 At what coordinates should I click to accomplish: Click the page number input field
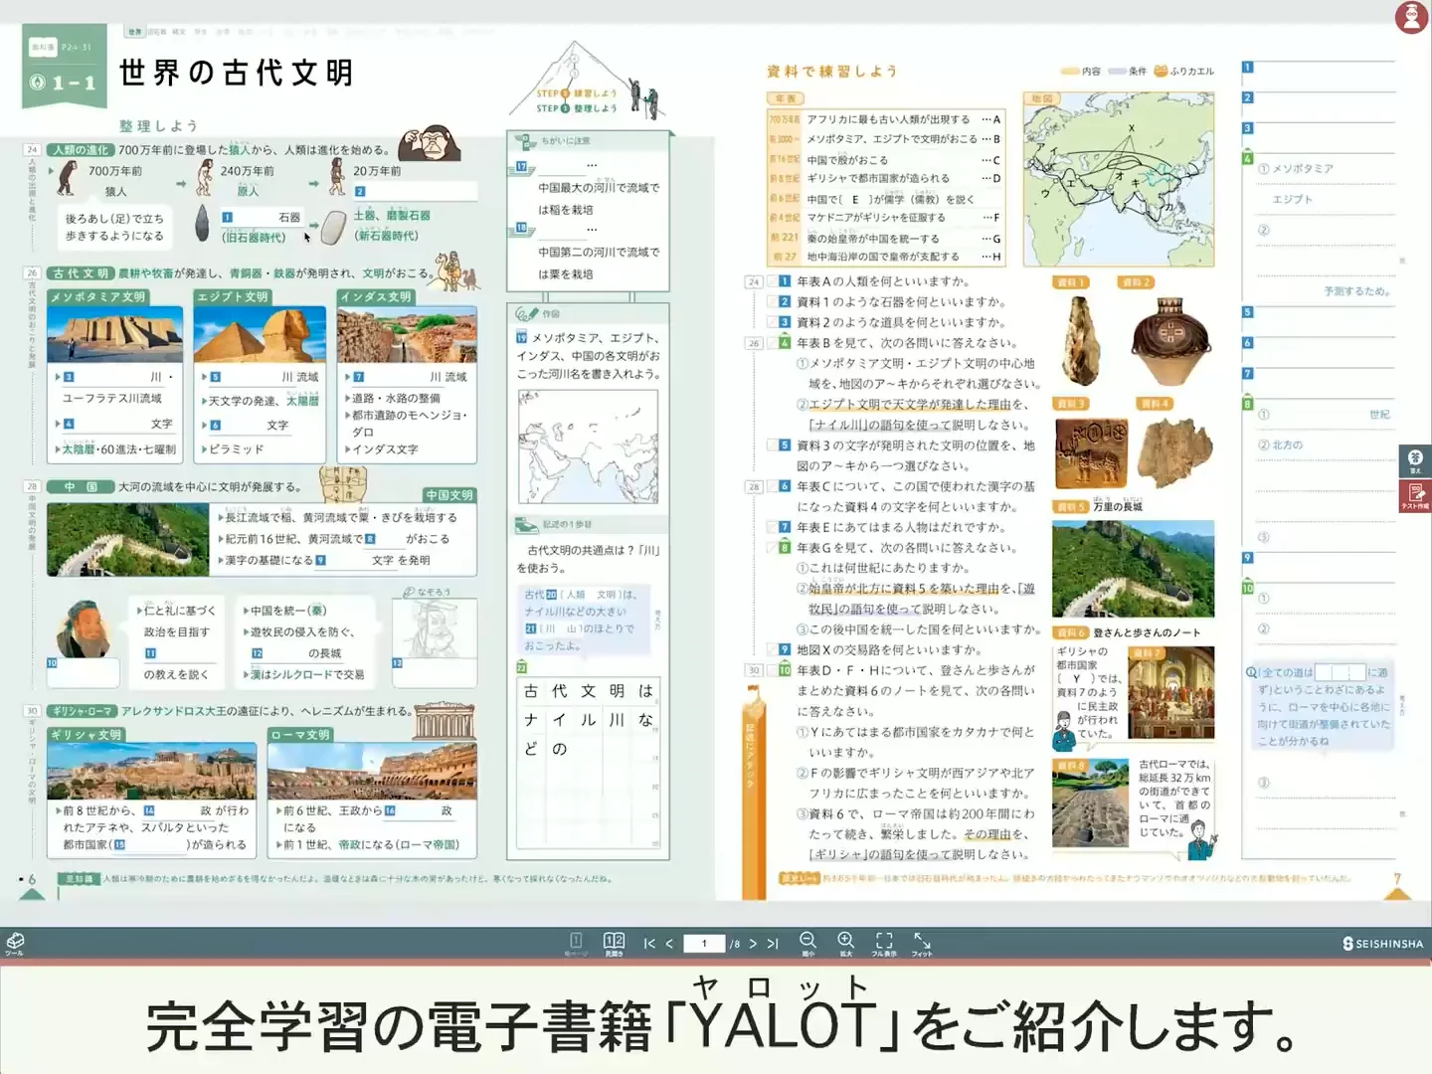[x=704, y=944]
